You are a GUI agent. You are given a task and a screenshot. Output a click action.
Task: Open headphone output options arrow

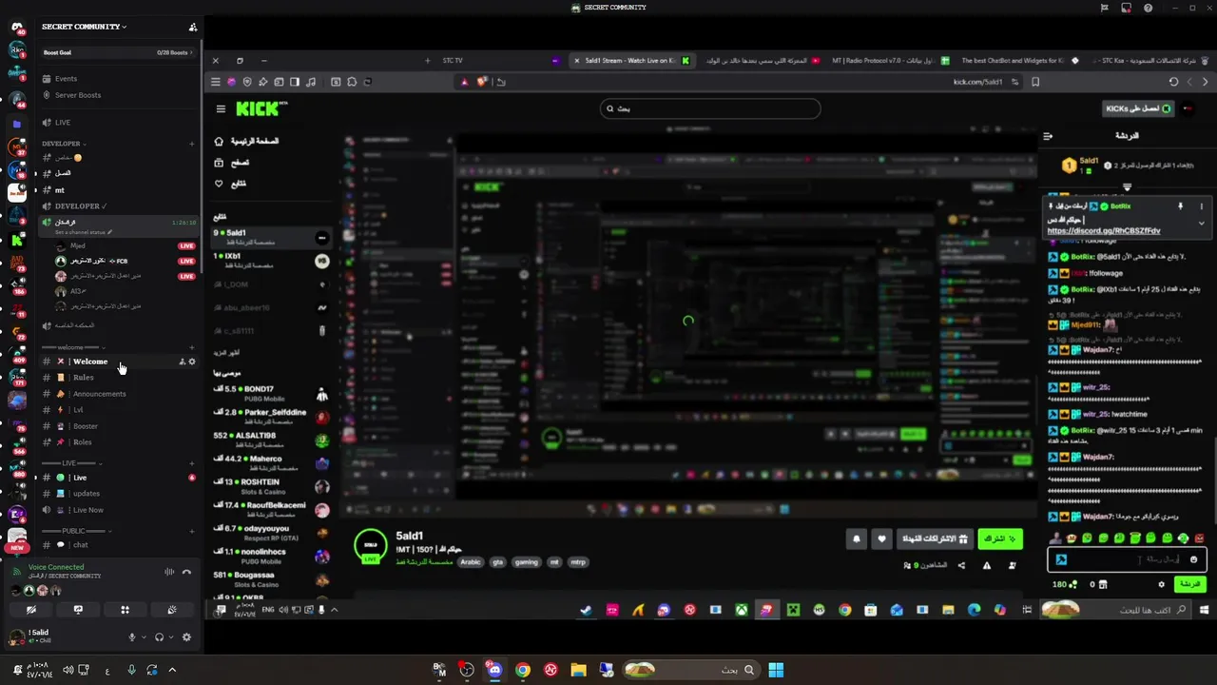click(171, 637)
